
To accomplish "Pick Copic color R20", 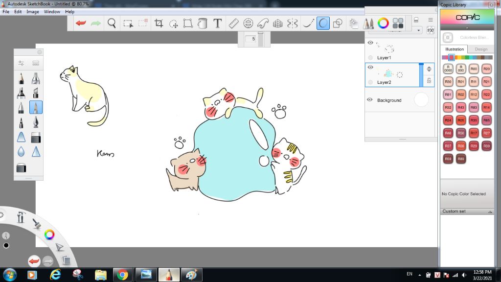I will (x=486, y=69).
